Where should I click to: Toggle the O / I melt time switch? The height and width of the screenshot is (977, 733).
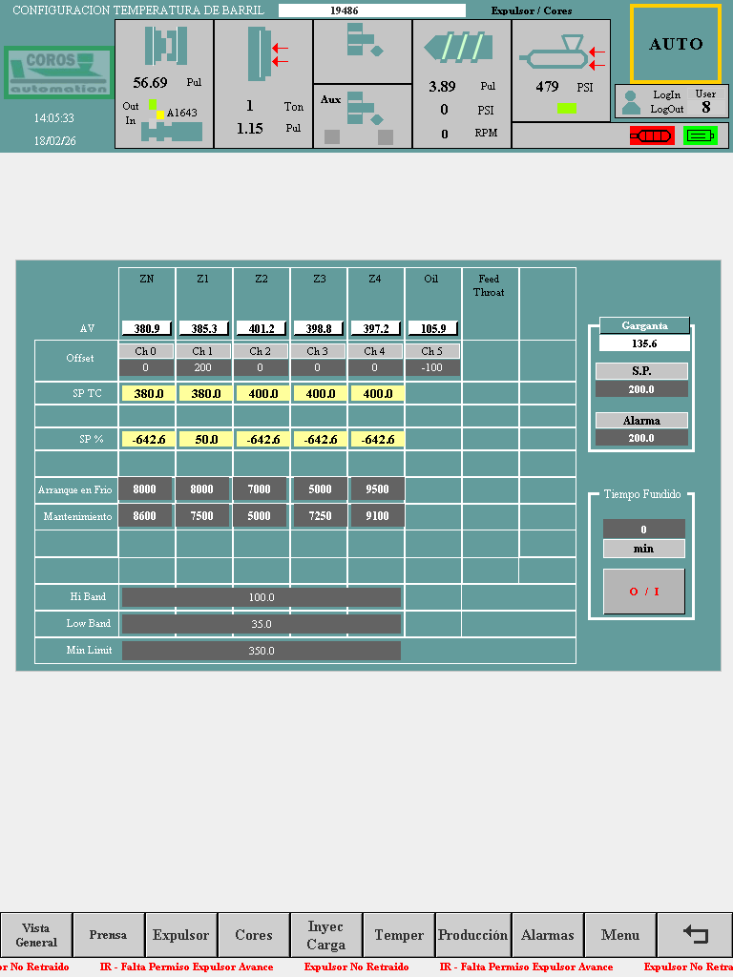pos(644,592)
